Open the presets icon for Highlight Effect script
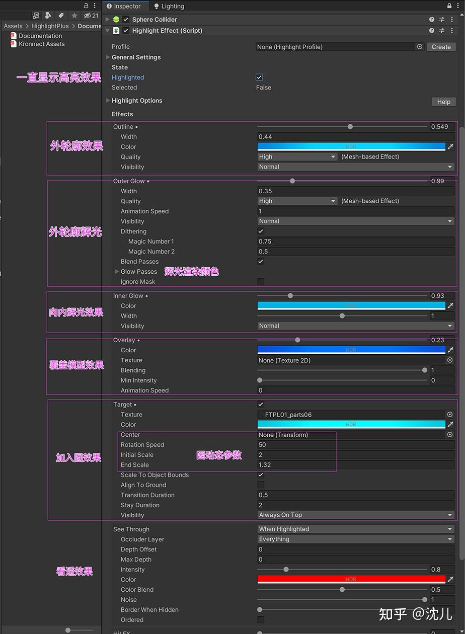465x634 pixels. [x=442, y=30]
